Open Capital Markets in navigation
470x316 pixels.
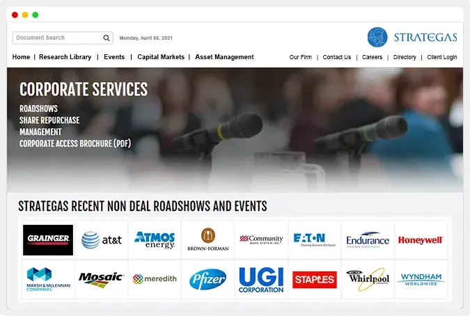tap(161, 57)
